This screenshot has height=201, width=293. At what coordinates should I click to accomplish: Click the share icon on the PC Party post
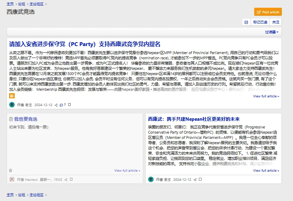pyautogui.click(x=56, y=105)
